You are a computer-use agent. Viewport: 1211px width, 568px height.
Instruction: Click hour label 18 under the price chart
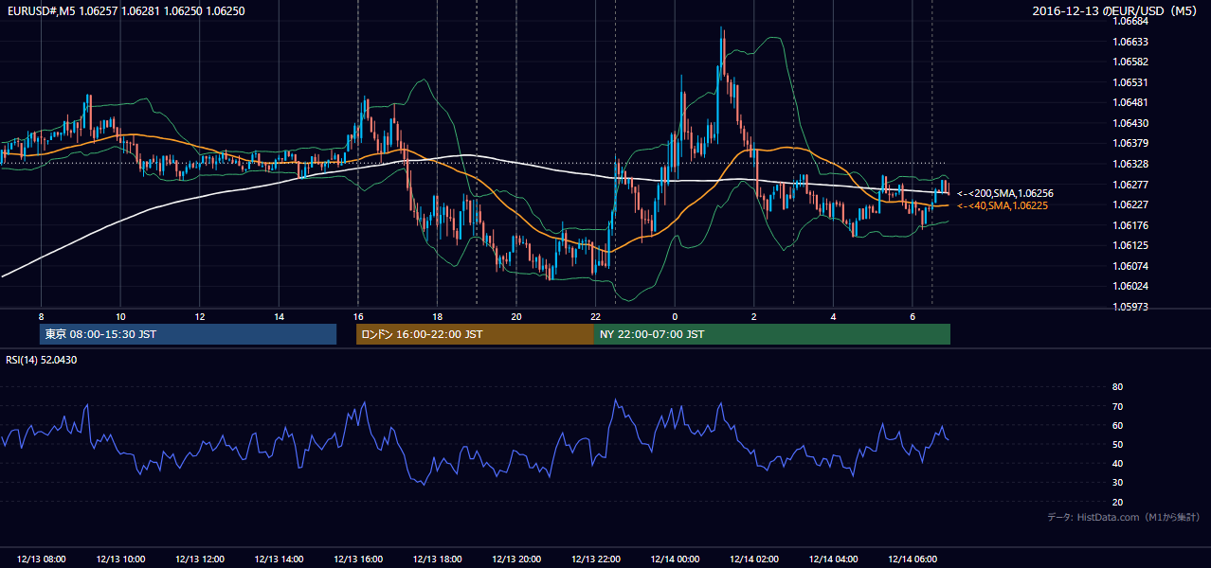437,316
